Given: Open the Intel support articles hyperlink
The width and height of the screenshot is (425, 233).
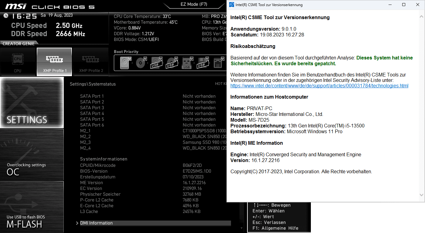Looking at the screenshot, I should click(319, 86).
